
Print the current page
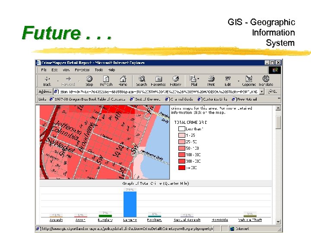coord(211,81)
